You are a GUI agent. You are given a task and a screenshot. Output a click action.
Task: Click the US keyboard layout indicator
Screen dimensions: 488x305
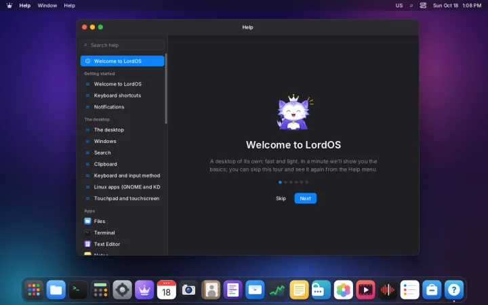399,5
